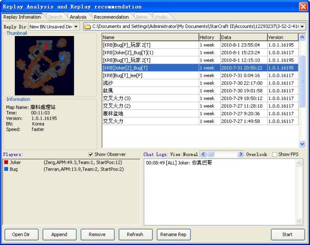Image resolution: width=310 pixels, height=245 pixels.
Task: Click the left arrow of chat view slider
Action: click(203, 154)
